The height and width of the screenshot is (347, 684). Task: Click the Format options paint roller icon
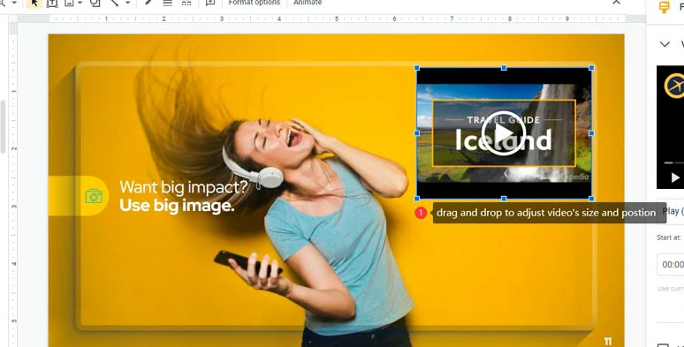pos(665,6)
